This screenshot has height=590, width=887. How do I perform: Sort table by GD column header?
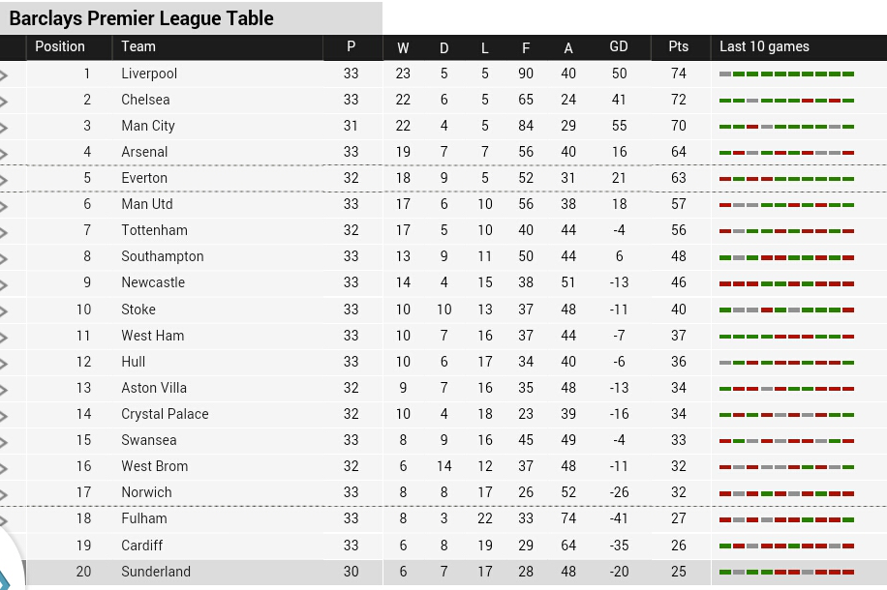[619, 46]
